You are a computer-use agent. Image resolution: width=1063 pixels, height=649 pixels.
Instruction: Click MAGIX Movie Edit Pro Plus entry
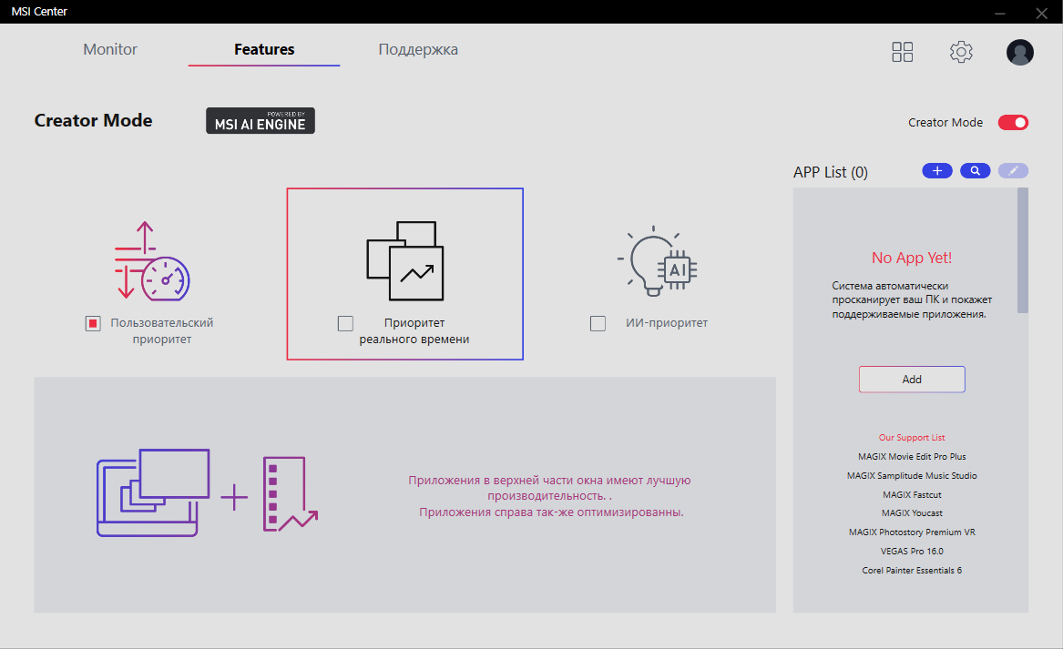pos(912,457)
